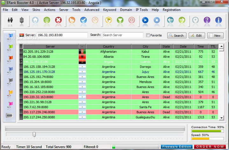Select the gray flag in left sidebar
The image size is (229, 150).
pos(10,81)
